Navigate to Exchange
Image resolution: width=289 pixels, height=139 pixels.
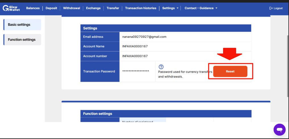pos(93,8)
